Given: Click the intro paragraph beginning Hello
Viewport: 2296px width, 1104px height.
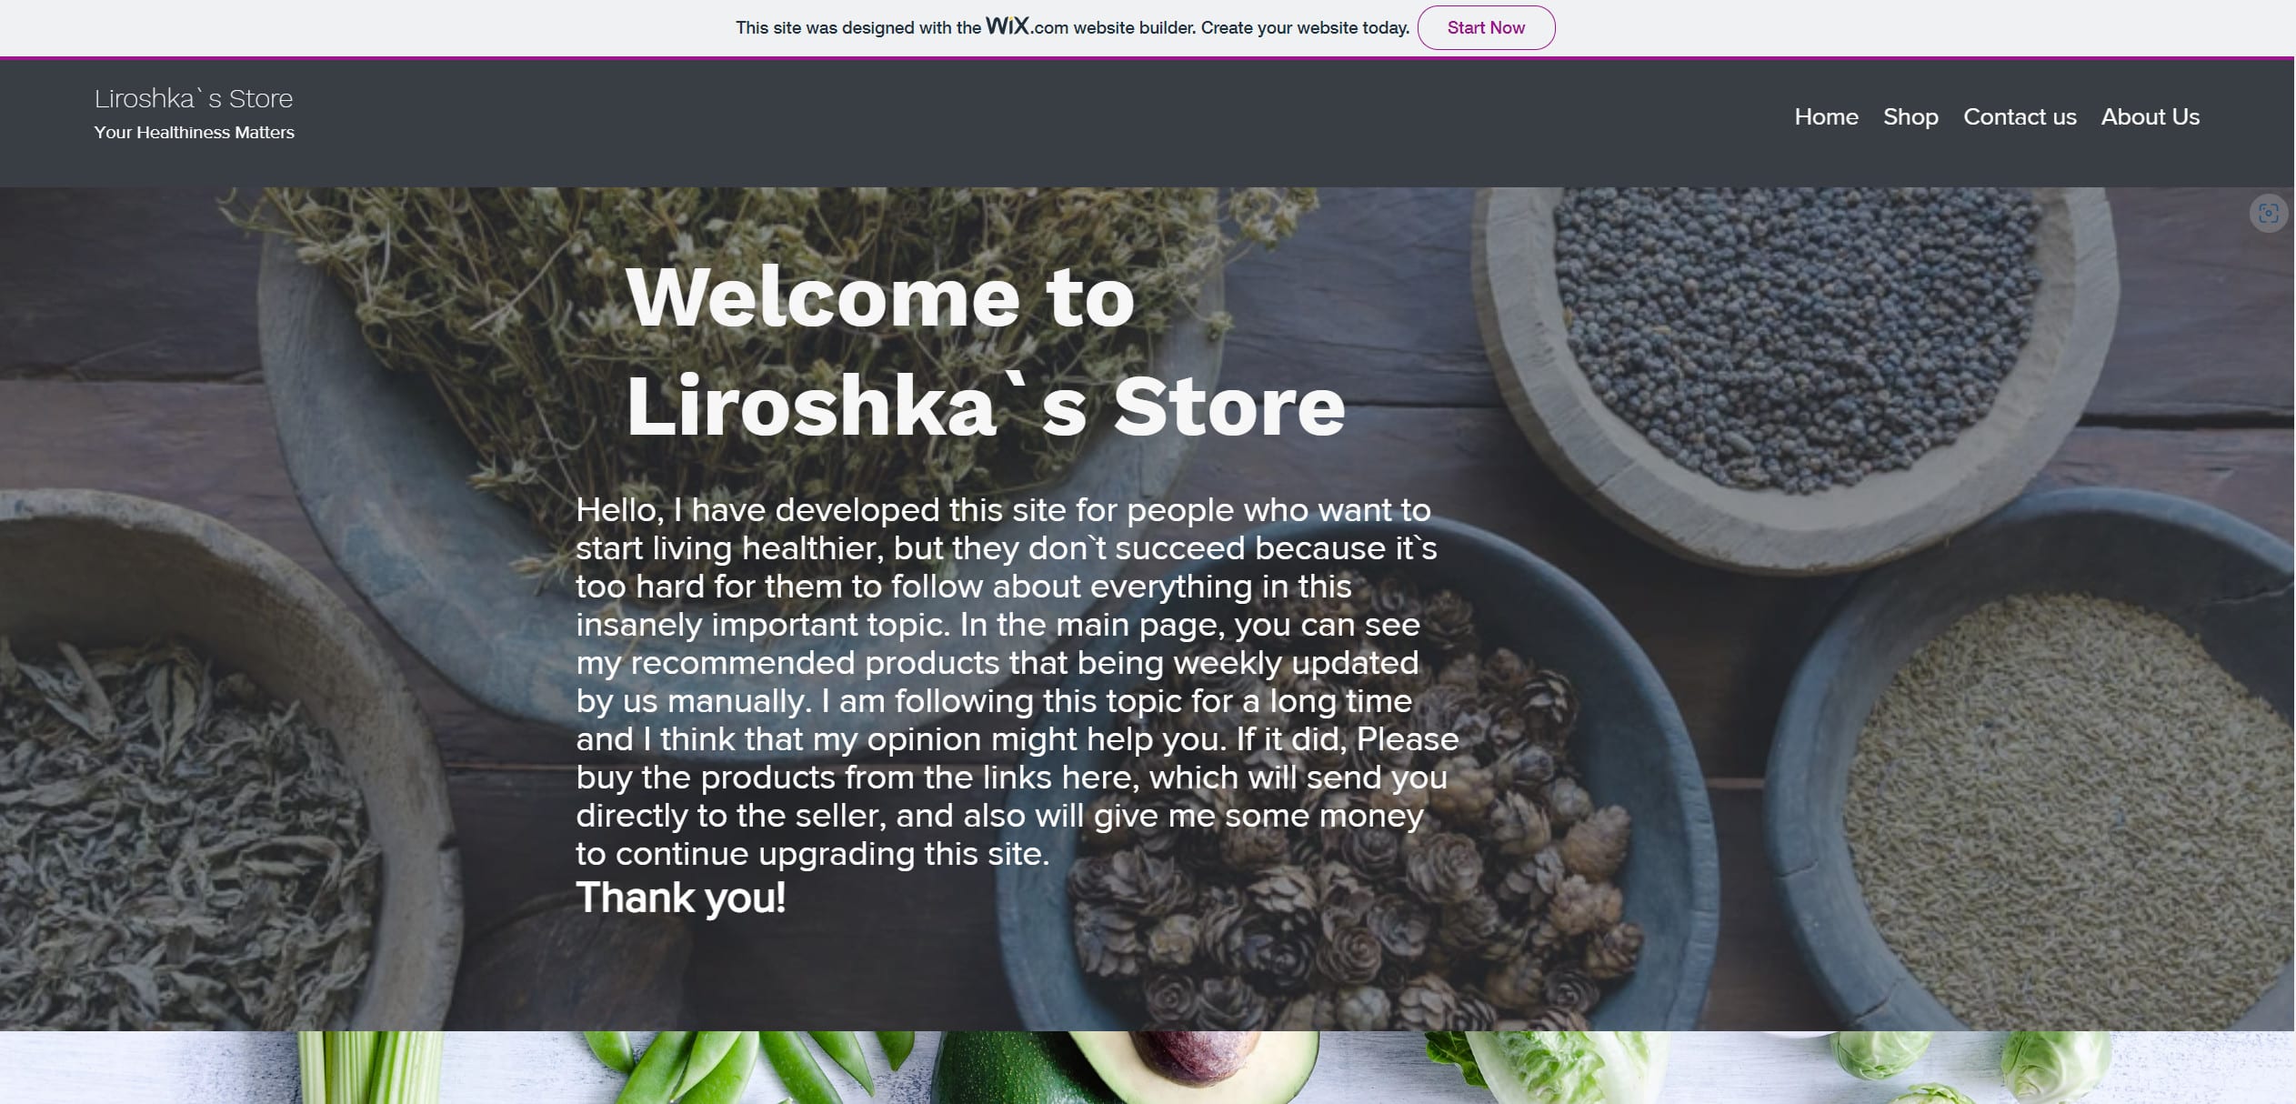Looking at the screenshot, I should click(1018, 681).
